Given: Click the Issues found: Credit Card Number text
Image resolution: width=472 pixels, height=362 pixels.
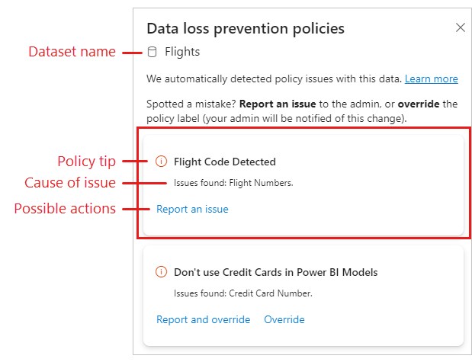Looking at the screenshot, I should coord(243,293).
